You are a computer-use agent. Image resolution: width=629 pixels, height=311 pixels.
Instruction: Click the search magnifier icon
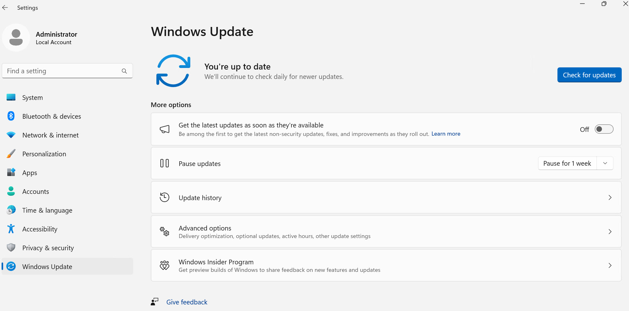pyautogui.click(x=124, y=71)
